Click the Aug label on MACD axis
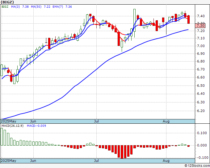Screen dimensions: 210x168 click(x=166, y=161)
